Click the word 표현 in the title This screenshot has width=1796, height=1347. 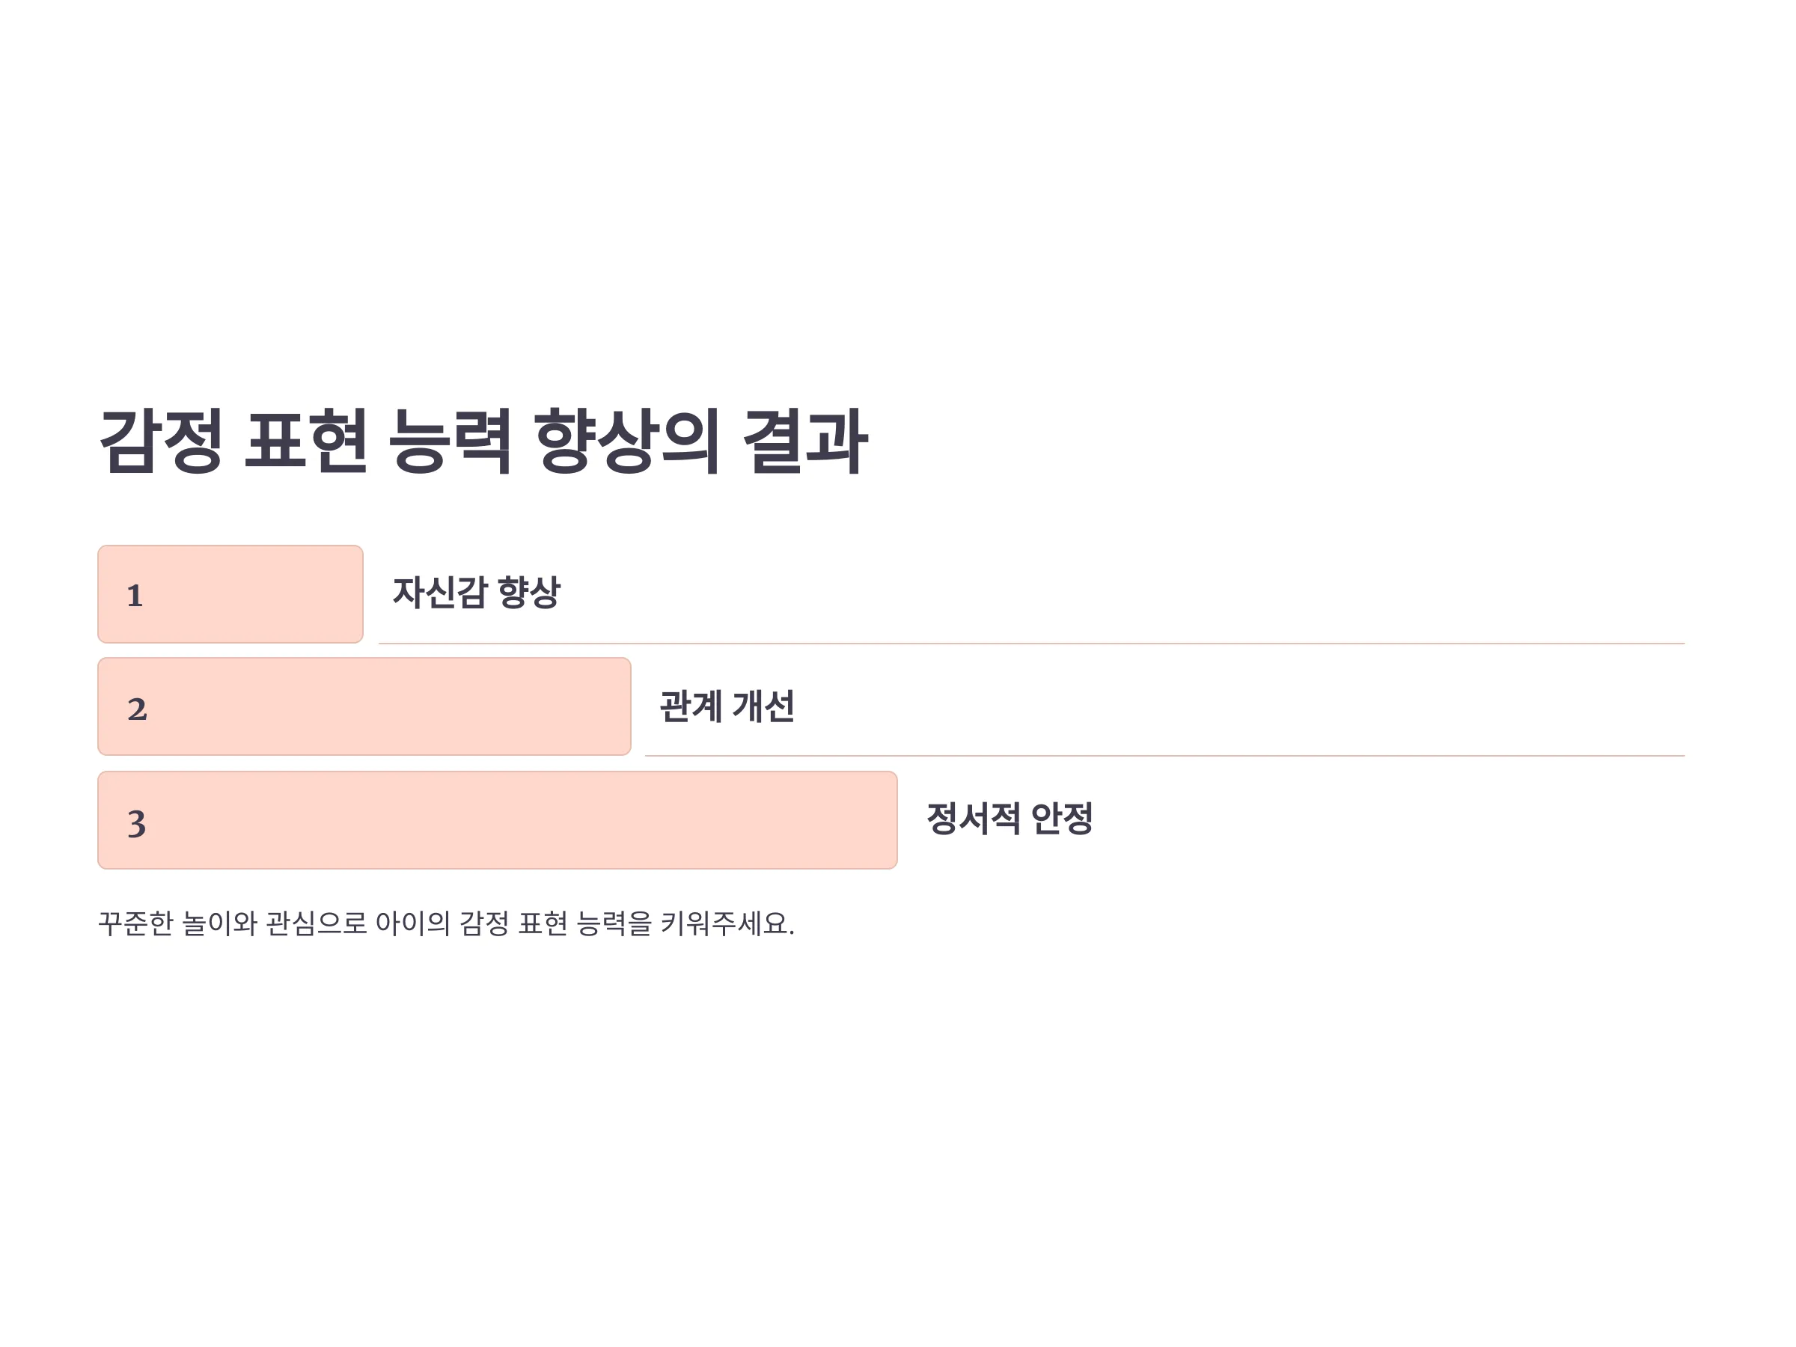tap(306, 441)
